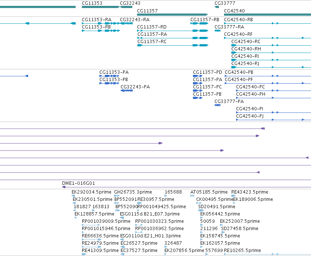Select protein CG42540-PH
This screenshot has width=311, height=256.
(x=251, y=94)
